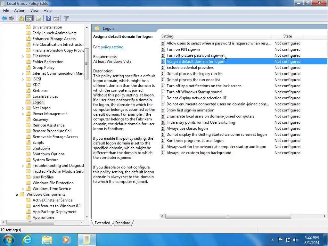Go up one level toolbar icon
This screenshot has width=328, height=246.
[x=21, y=18]
